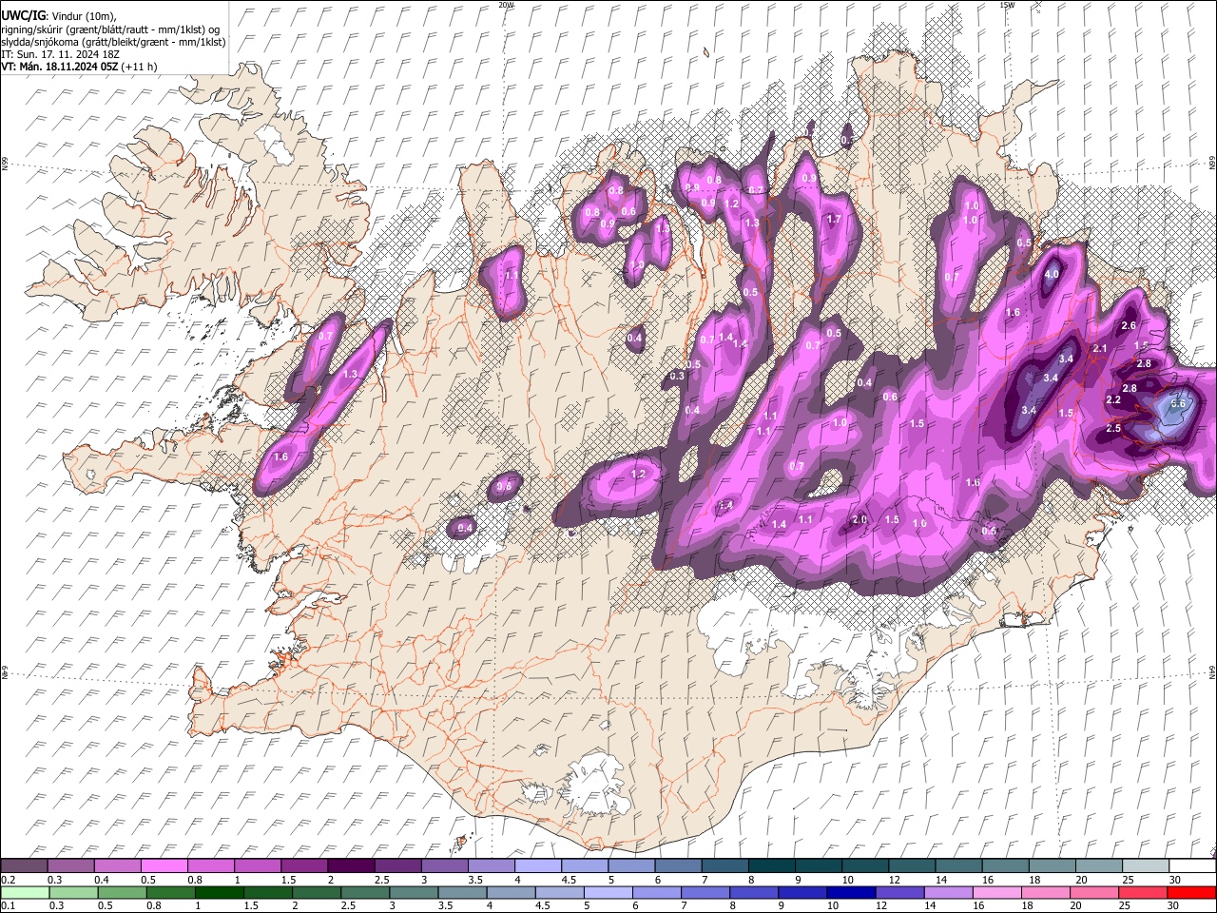Pick the palest green rain swatch starting at 0.1
The width and height of the screenshot is (1217, 913).
pos(25,892)
